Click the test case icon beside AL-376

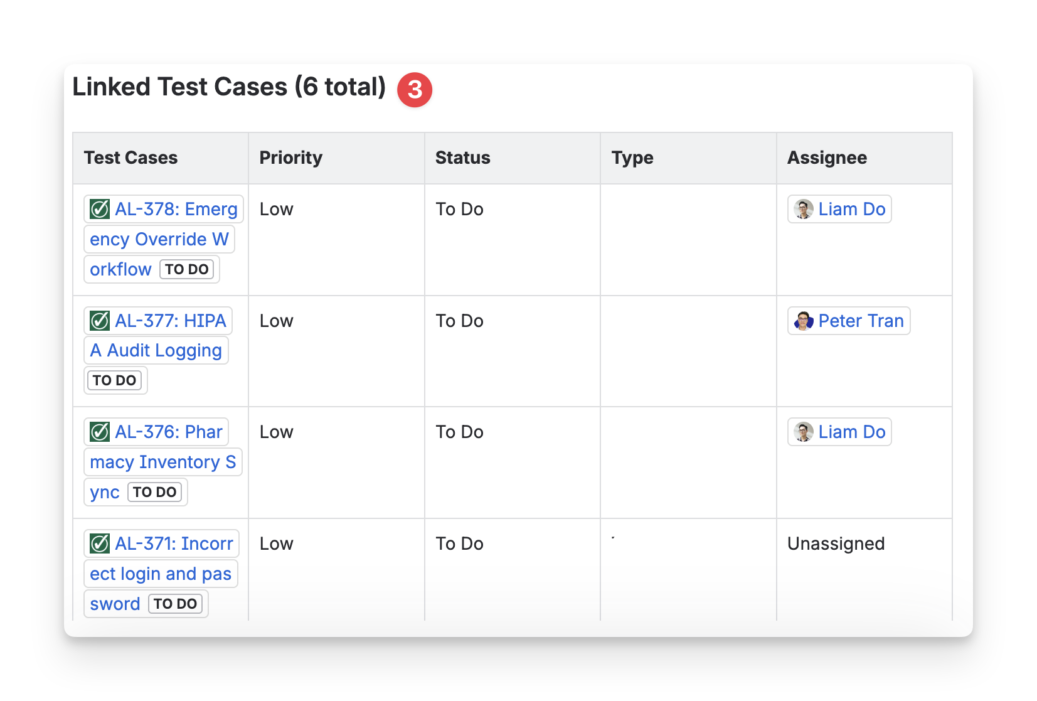[100, 432]
